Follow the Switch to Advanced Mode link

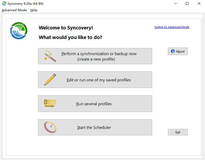[172, 27]
